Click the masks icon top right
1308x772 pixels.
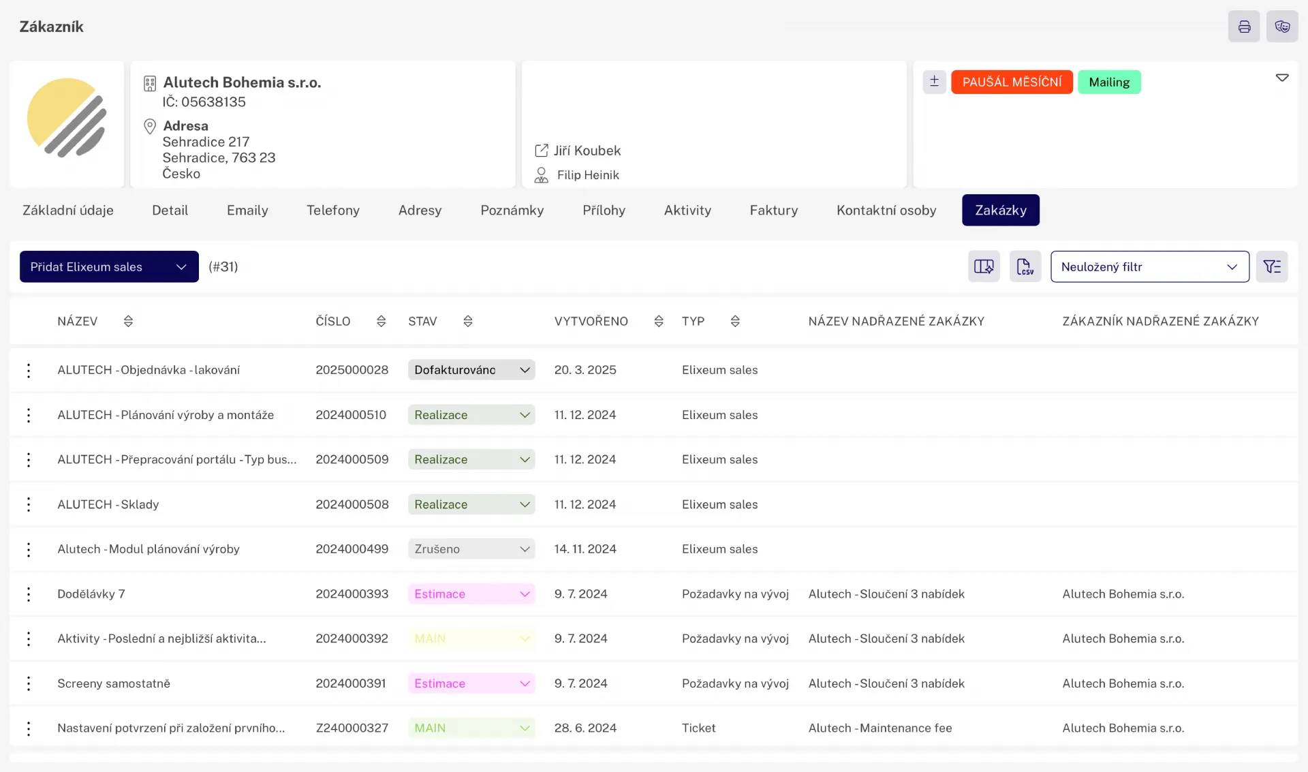tap(1282, 27)
